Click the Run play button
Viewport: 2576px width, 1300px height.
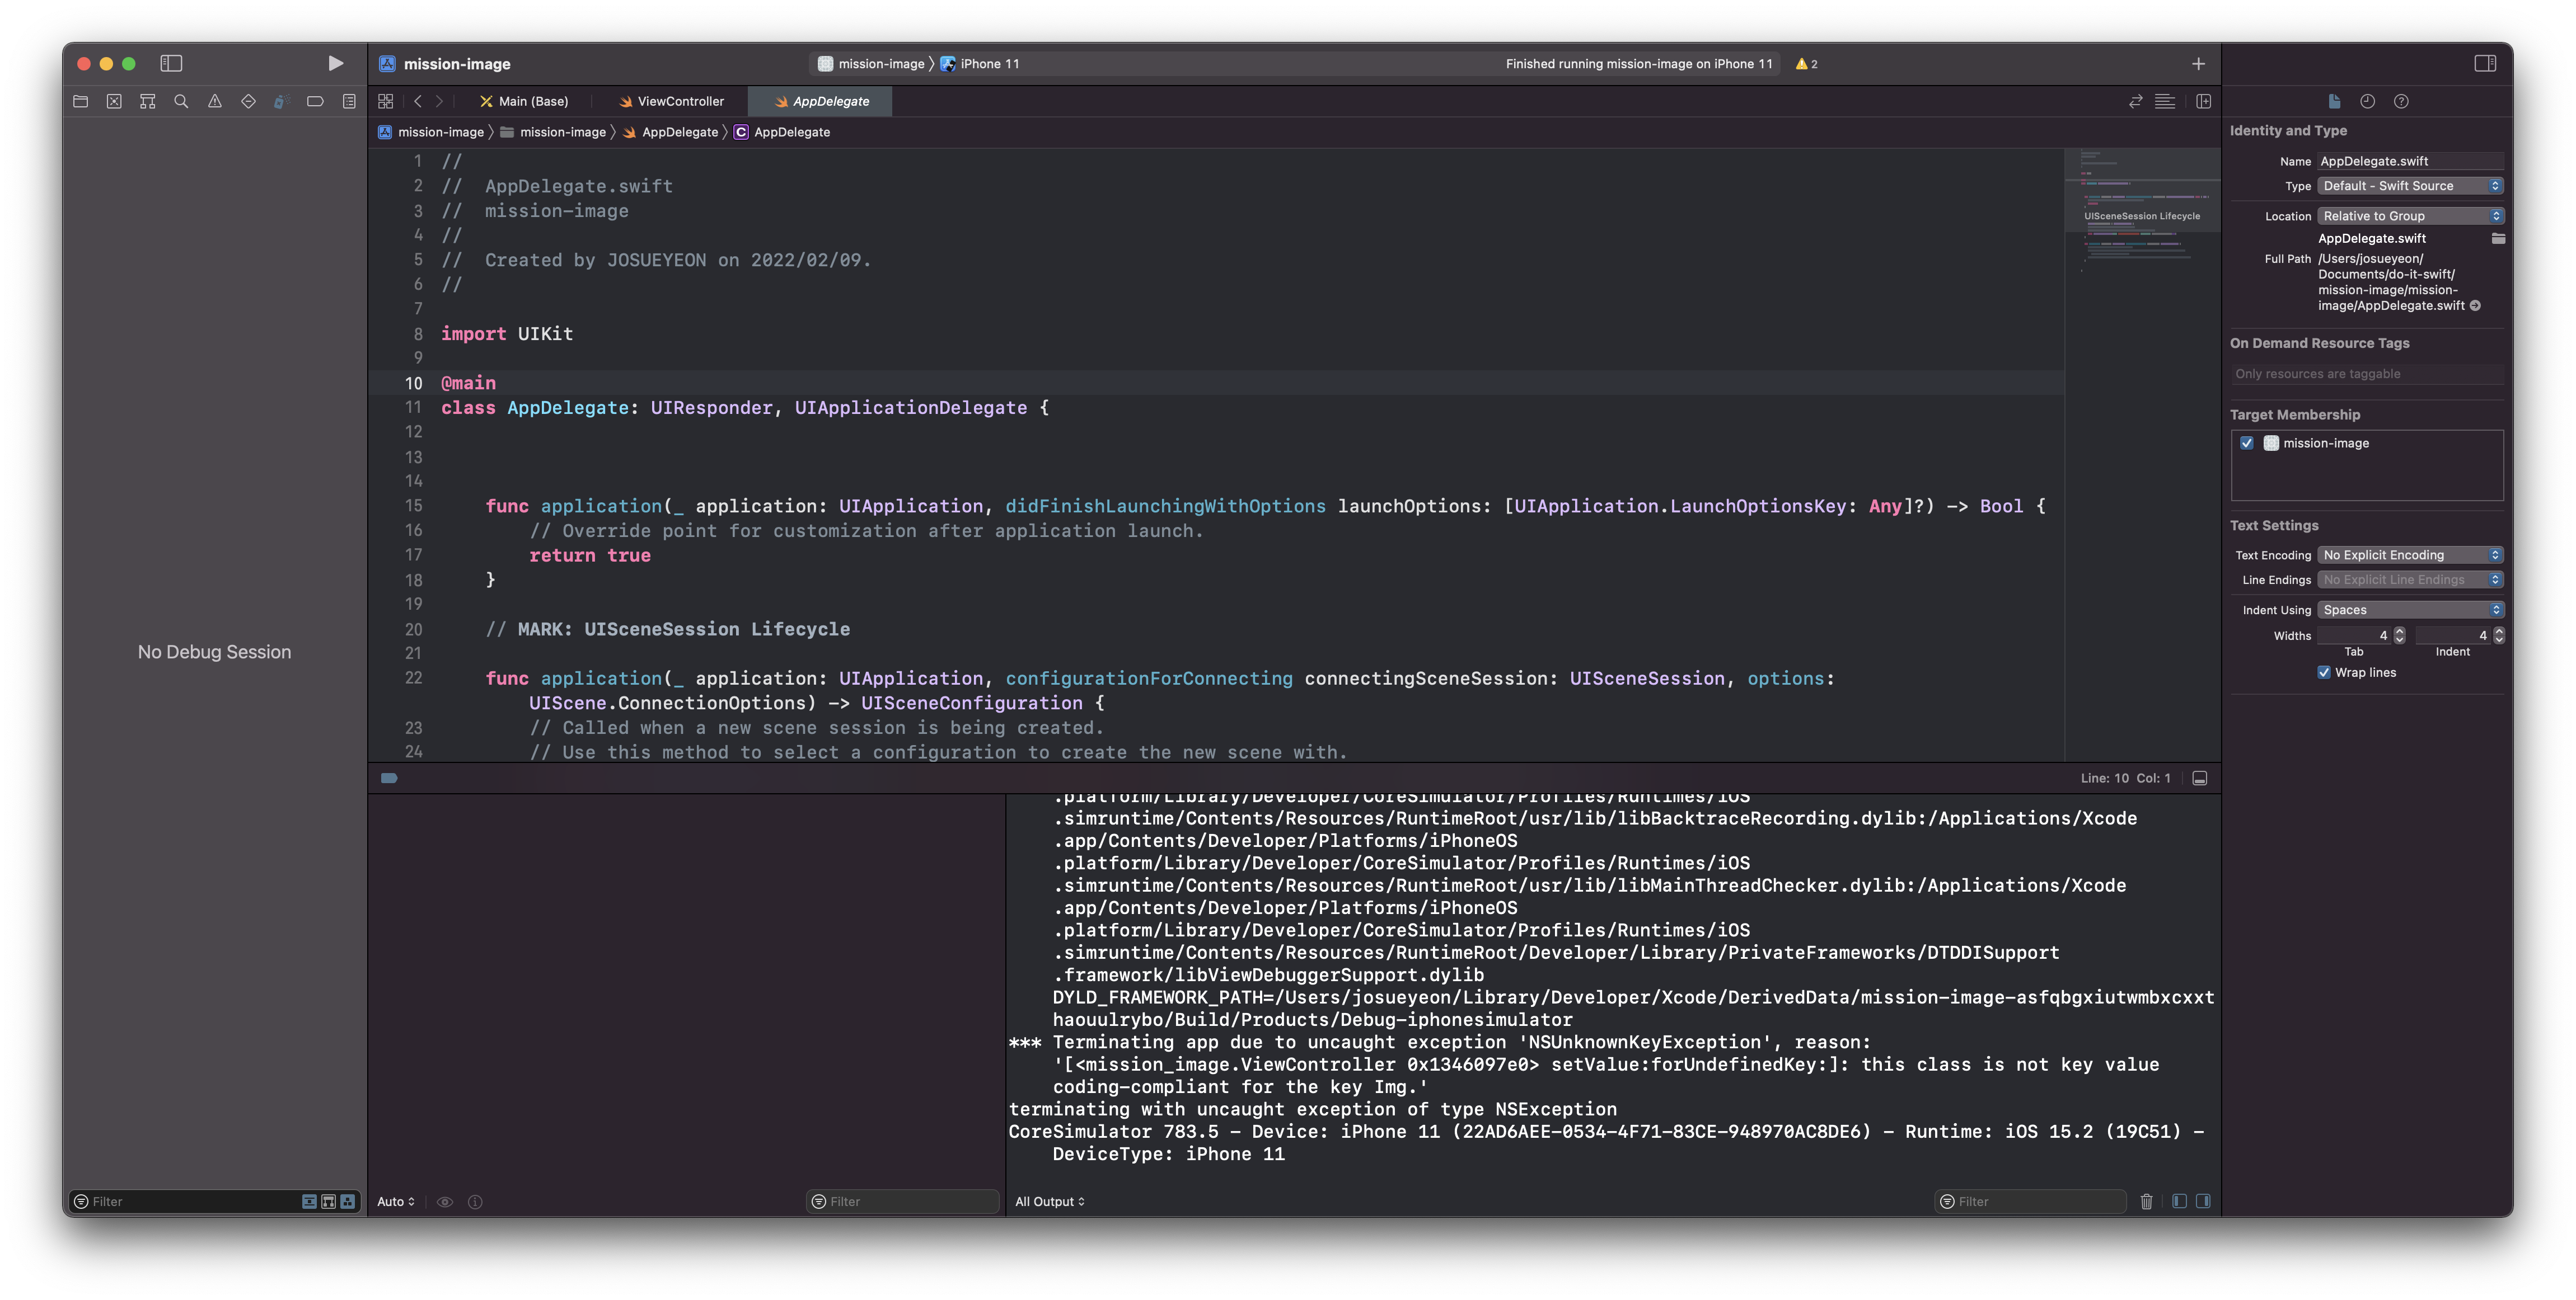pyautogui.click(x=335, y=63)
